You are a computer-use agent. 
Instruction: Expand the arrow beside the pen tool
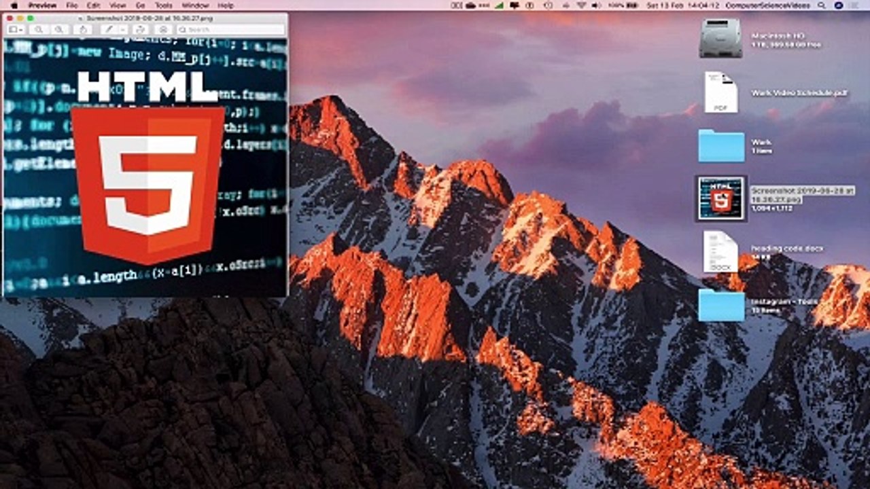click(x=123, y=29)
